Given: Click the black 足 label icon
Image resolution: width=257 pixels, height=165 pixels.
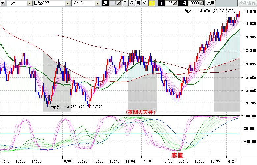Looking at the screenshot, I should tap(105, 3).
